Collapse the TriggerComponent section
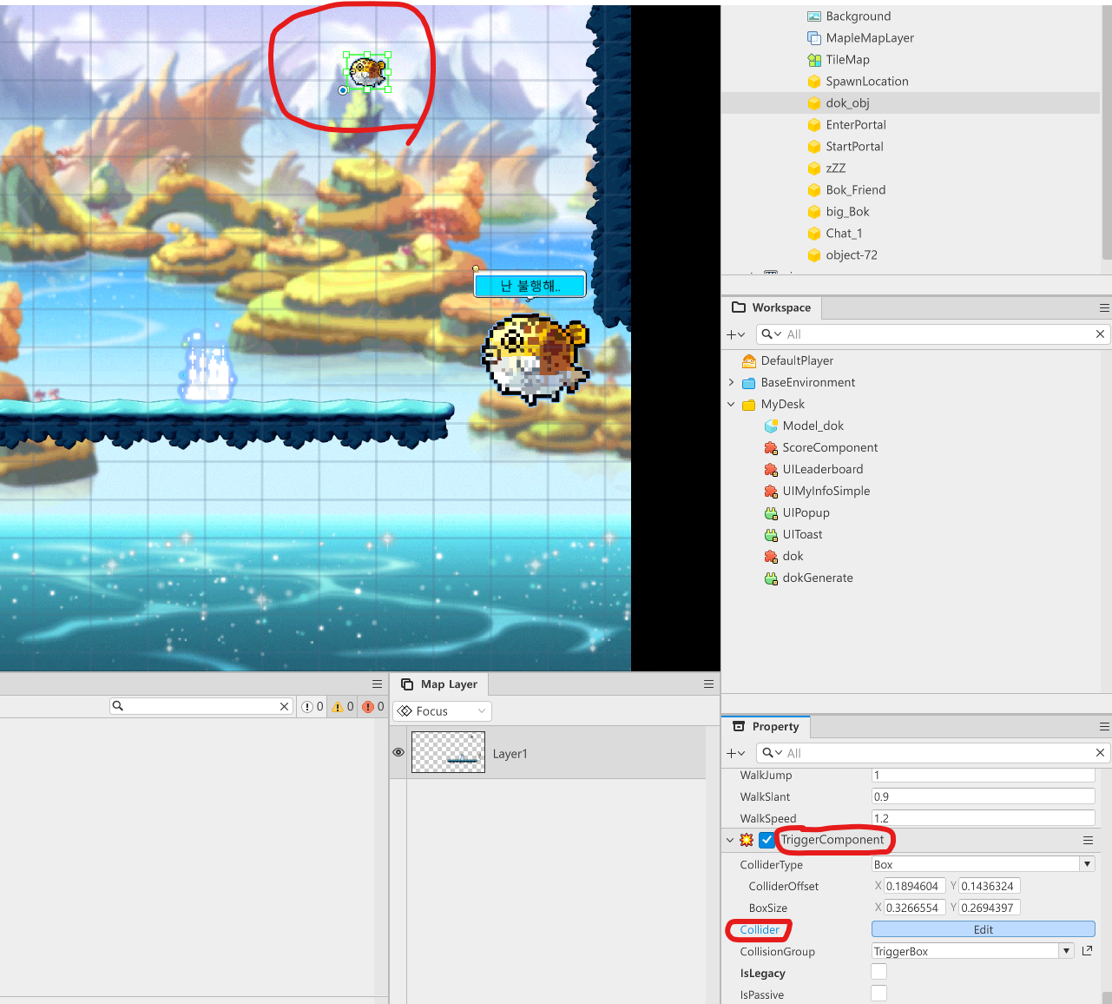 point(730,840)
